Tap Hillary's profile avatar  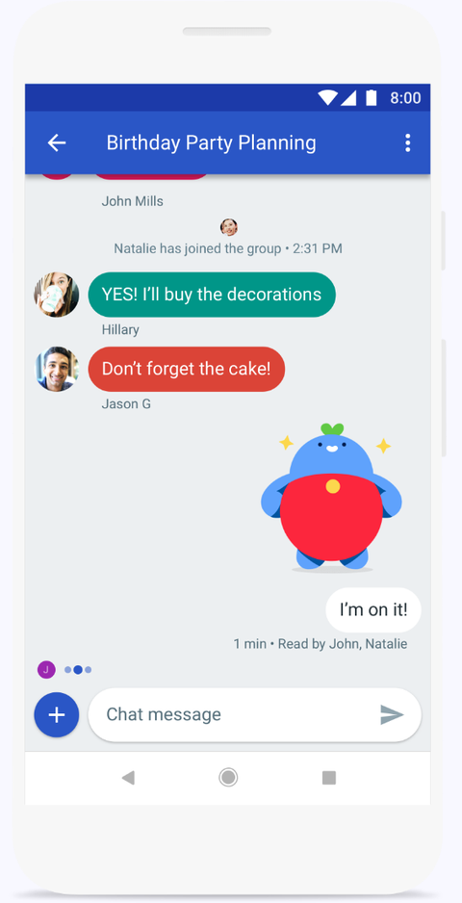tap(57, 295)
